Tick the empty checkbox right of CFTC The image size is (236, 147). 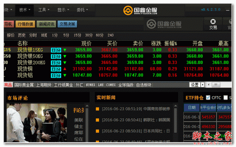point(225,98)
